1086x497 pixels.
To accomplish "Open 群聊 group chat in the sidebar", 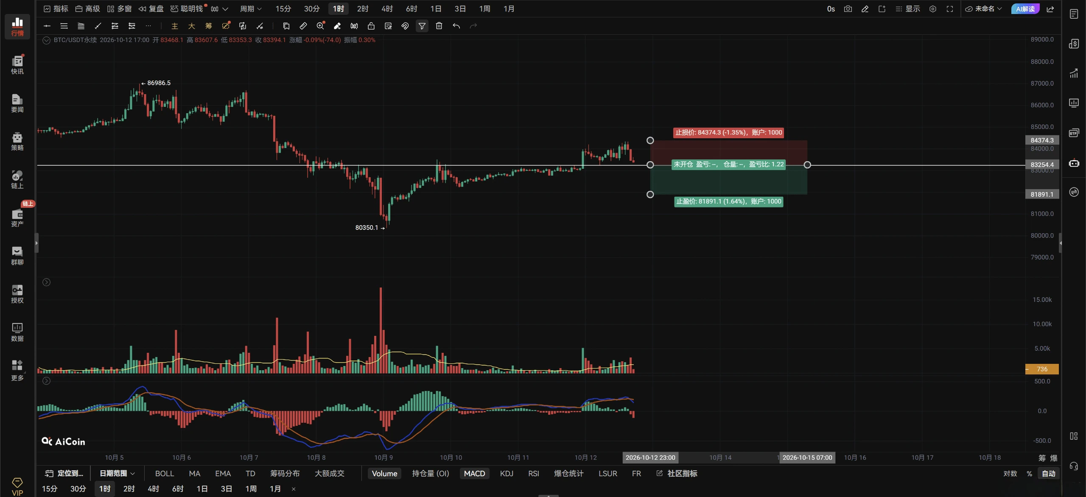I will [x=17, y=256].
